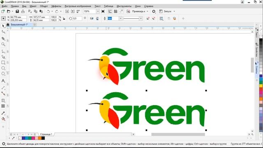Image resolution: width=263 pixels, height=148 pixels.
Task: Open an existing file folder icon
Action: (x=8, y=11)
